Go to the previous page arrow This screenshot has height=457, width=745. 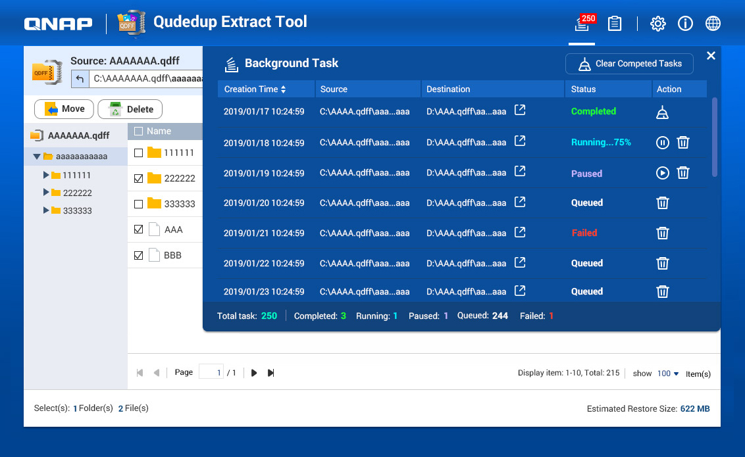tap(157, 373)
